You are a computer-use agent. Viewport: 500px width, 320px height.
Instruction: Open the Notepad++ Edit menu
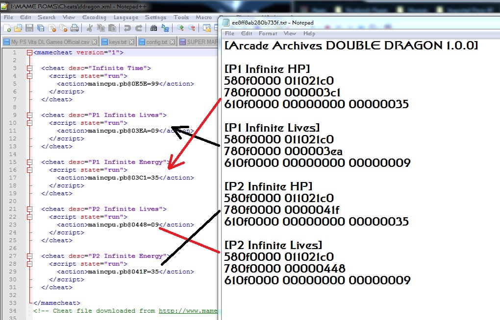click(x=25, y=17)
